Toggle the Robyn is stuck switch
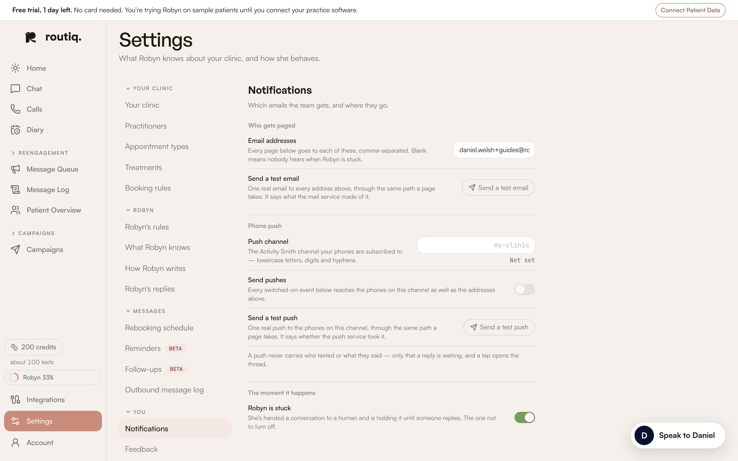738x461 pixels. tap(525, 417)
